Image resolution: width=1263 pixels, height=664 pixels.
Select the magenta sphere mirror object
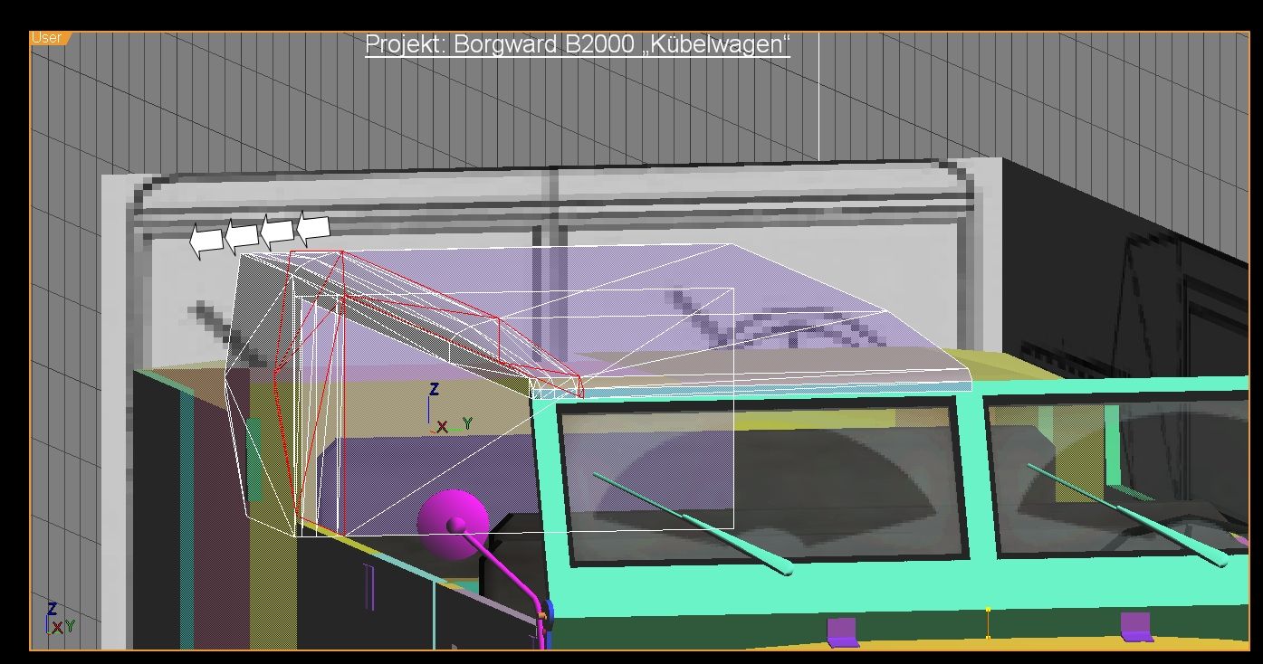454,524
